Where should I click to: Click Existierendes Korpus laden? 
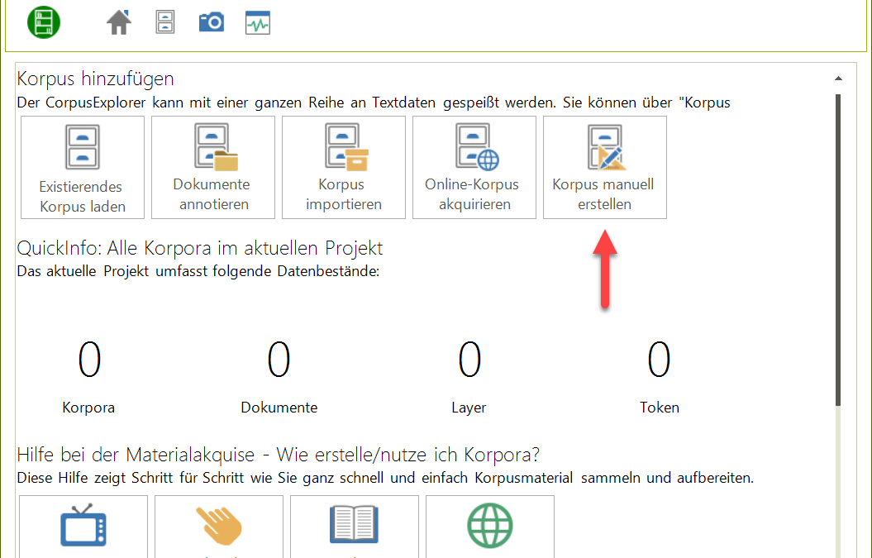coord(83,167)
